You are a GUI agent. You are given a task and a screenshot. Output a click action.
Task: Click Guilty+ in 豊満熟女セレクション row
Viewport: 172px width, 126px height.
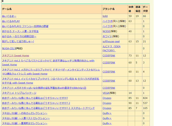click(x=107, y=123)
